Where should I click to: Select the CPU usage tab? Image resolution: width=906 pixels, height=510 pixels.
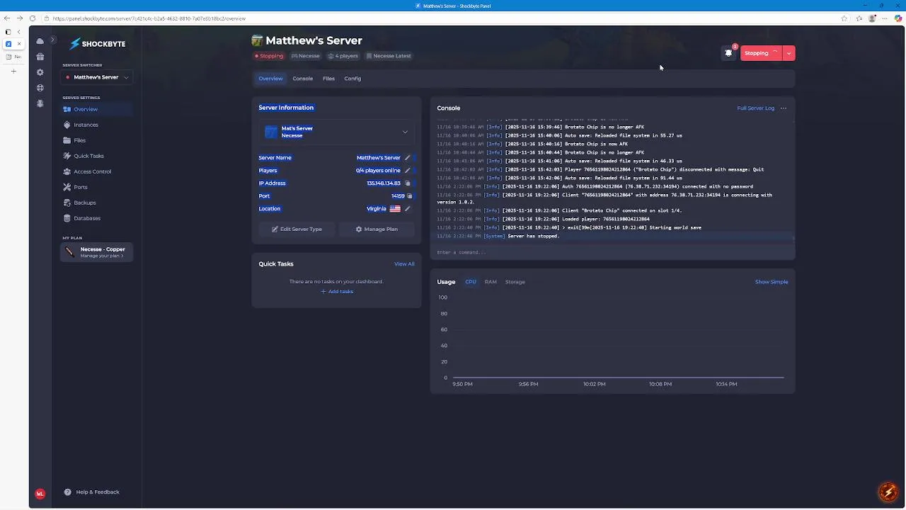(471, 282)
